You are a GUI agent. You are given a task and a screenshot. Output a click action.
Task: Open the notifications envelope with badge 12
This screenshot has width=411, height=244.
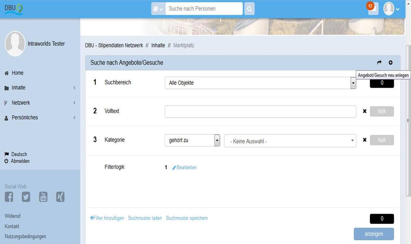pos(373,9)
